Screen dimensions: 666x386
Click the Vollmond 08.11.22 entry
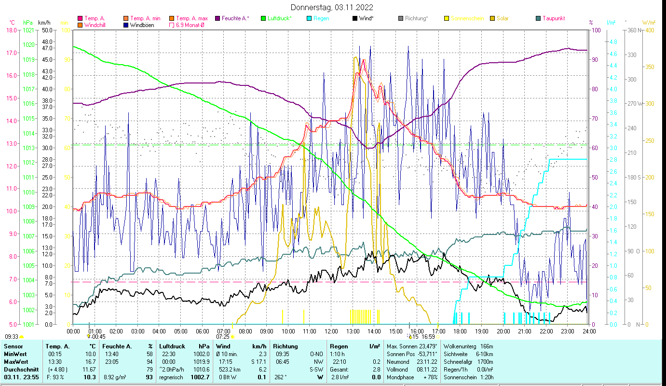[x=412, y=369]
